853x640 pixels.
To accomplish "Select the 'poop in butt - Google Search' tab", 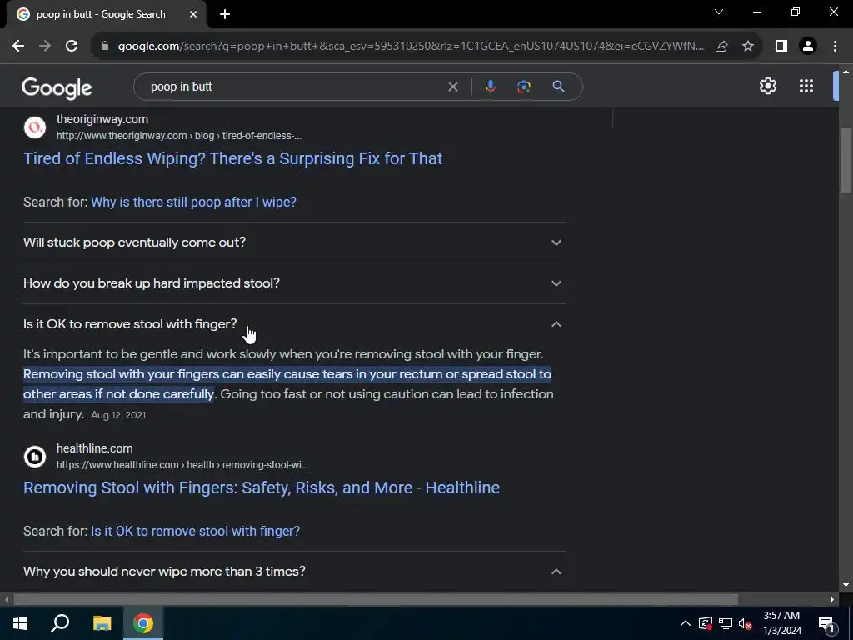I will [x=101, y=14].
